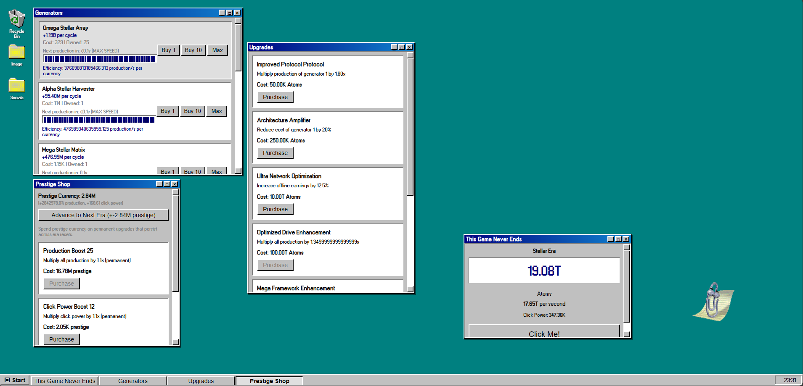
Task: Click the Prestige Shop scrollbar thumb
Action: [x=175, y=244]
